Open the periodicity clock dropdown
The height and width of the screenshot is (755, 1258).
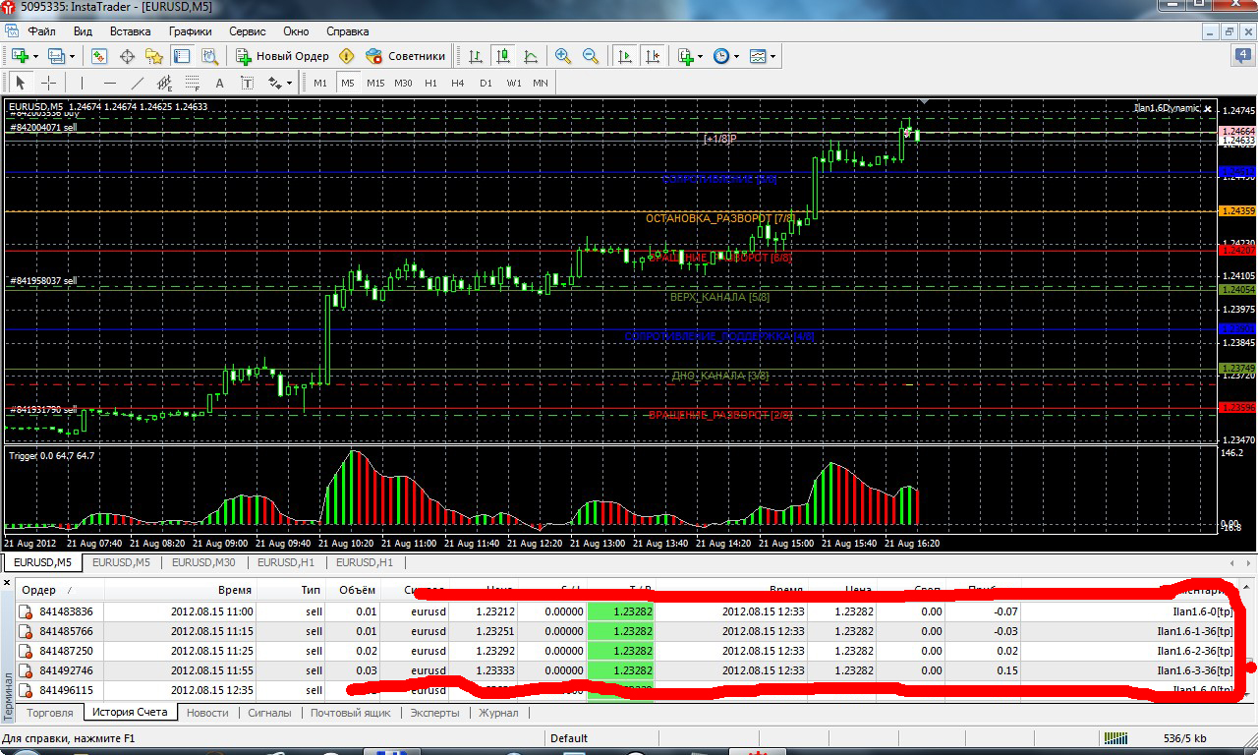(x=736, y=56)
